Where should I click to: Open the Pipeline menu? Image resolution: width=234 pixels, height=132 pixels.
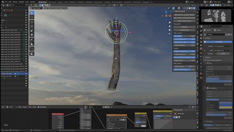(x=33, y=2)
